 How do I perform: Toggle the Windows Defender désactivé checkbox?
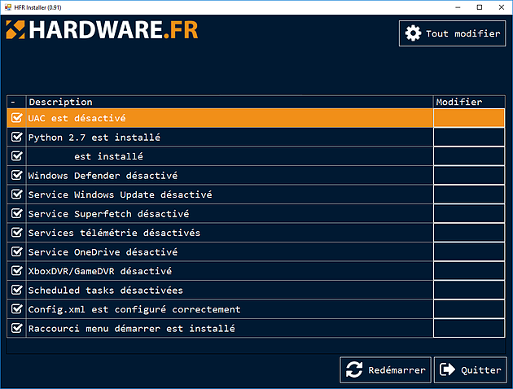pos(16,175)
